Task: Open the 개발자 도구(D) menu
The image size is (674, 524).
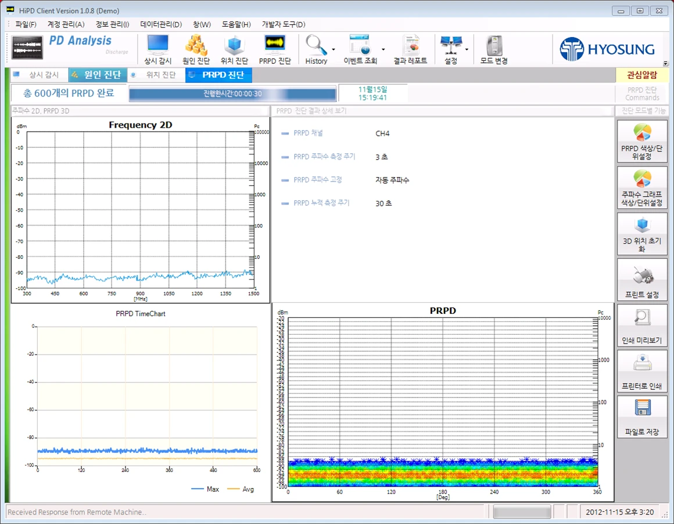Action: (284, 24)
